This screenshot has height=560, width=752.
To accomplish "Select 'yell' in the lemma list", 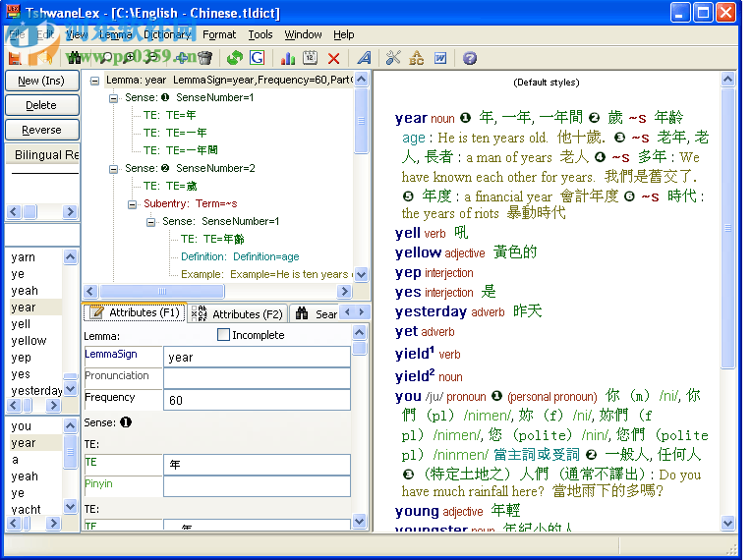I will 21,324.
